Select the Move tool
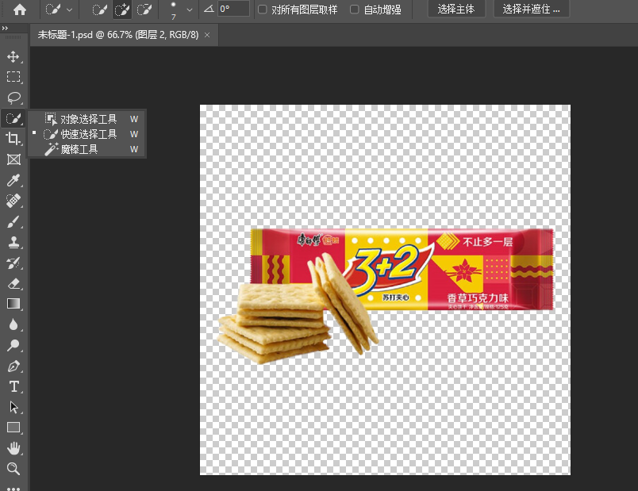638x491 pixels. click(13, 56)
